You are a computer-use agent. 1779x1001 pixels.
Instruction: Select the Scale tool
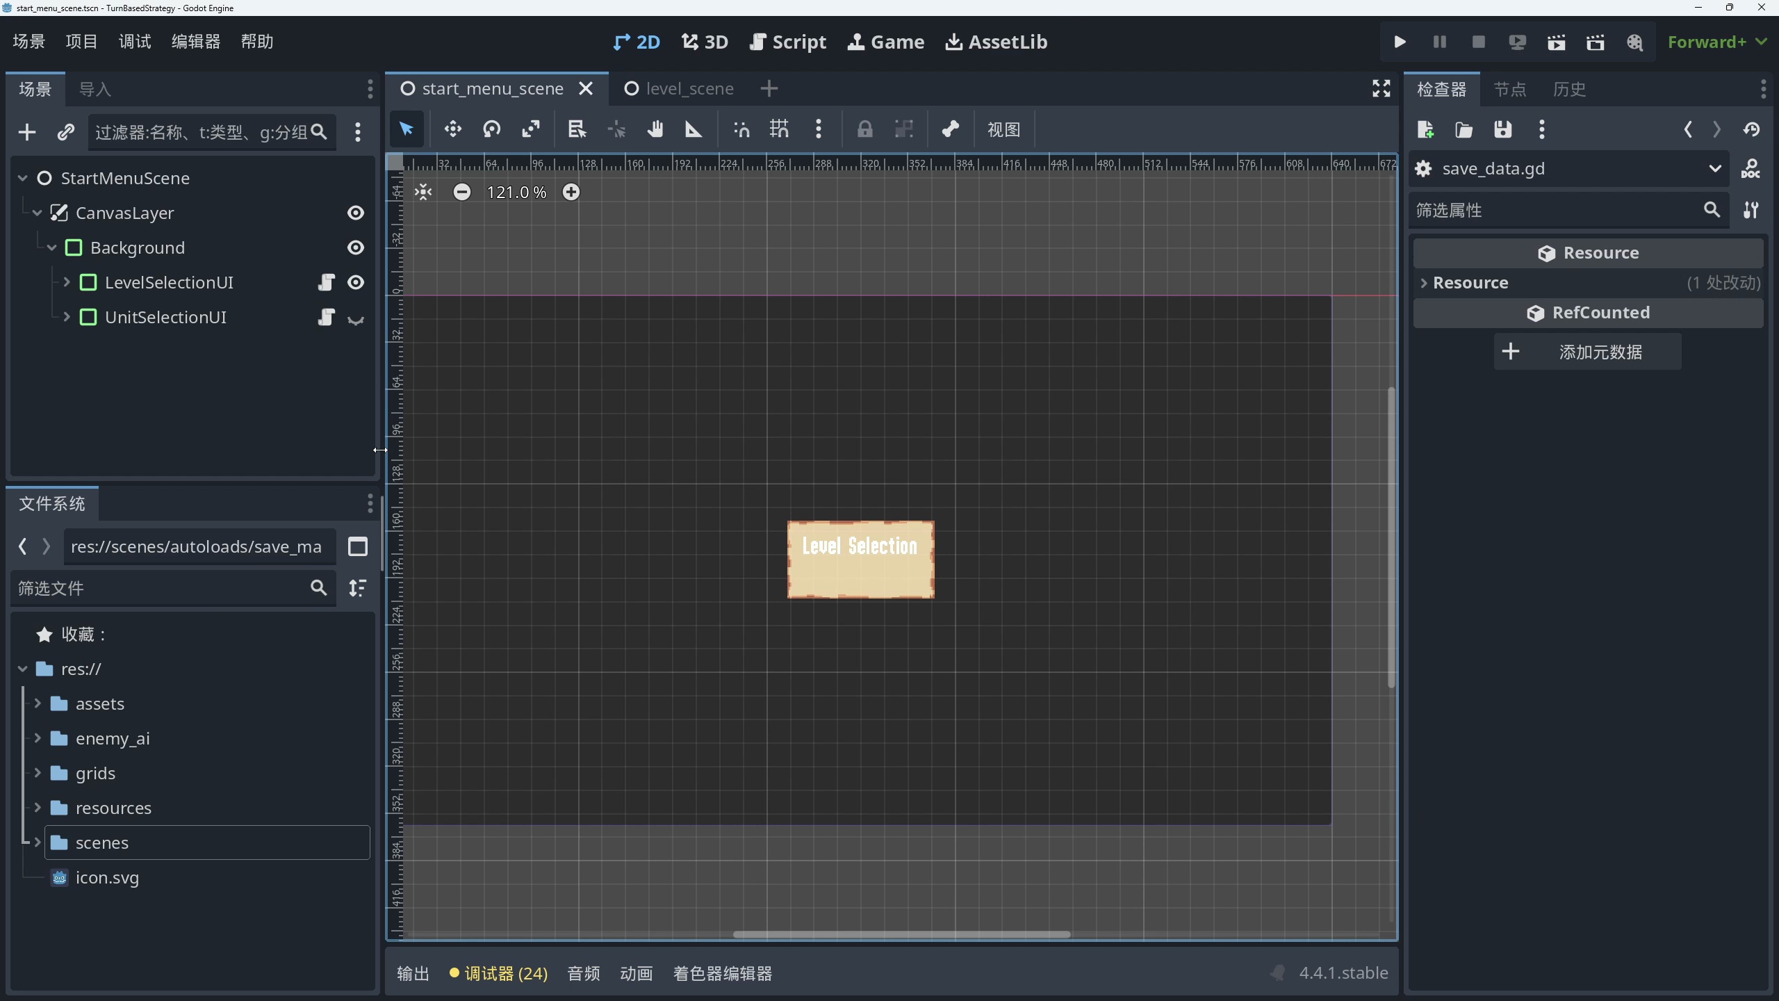point(530,129)
